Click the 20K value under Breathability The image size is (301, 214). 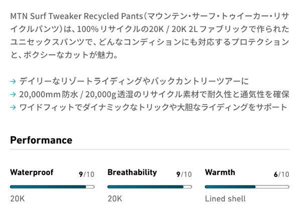(114, 198)
